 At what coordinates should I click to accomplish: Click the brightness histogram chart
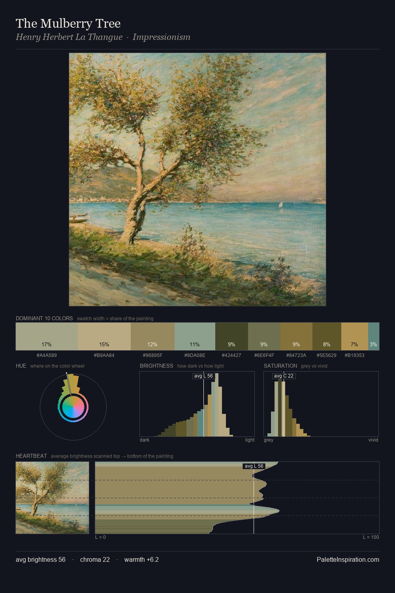(x=197, y=404)
